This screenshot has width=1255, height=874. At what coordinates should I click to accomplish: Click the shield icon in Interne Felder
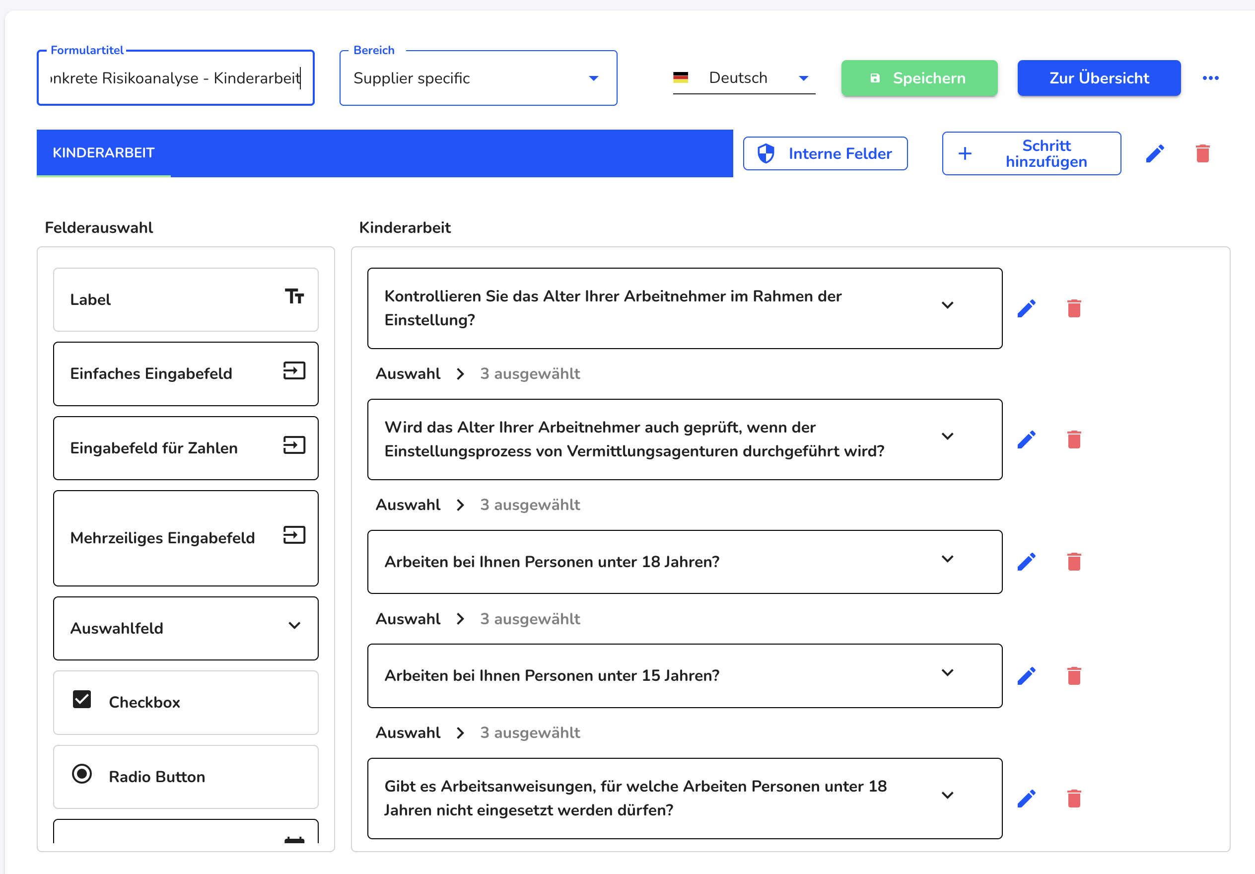766,153
